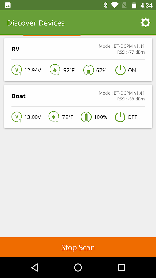Toggle the RV power icon showing ON
The height and width of the screenshot is (278, 156).
tap(120, 70)
